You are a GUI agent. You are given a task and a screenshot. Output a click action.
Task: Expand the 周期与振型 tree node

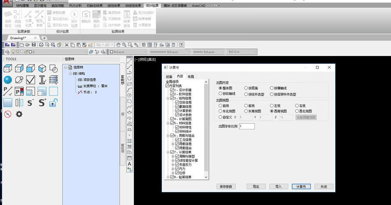[173, 156]
